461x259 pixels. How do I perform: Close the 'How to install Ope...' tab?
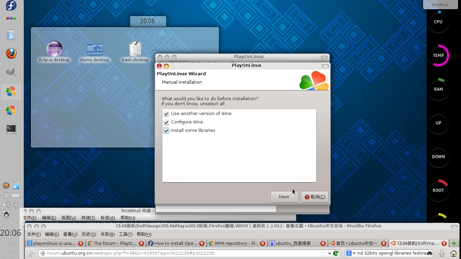pyautogui.click(x=202, y=243)
